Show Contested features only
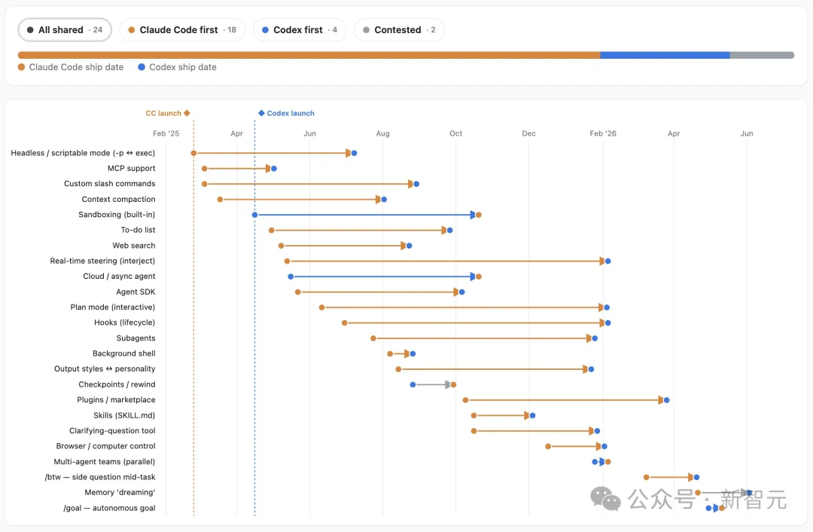Image resolution: width=813 pixels, height=532 pixels. point(399,30)
